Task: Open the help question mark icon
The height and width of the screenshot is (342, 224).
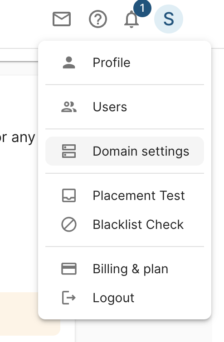Action: coord(98,19)
